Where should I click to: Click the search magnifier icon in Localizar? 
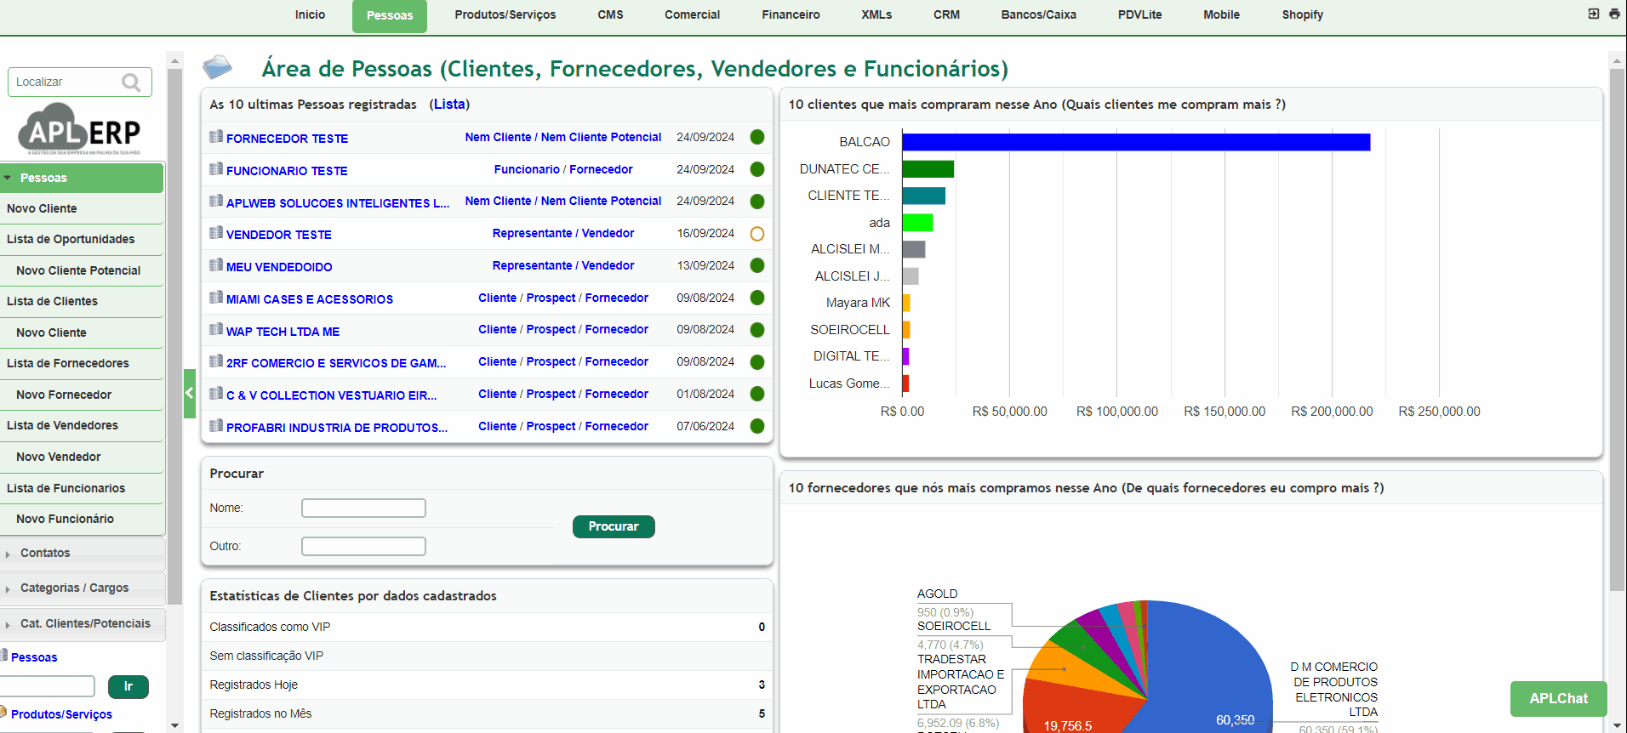tap(131, 82)
